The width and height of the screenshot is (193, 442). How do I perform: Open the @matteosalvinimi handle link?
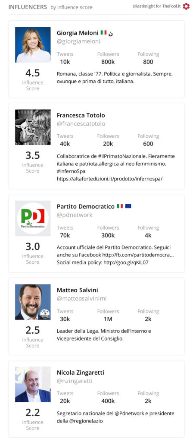coord(81,299)
